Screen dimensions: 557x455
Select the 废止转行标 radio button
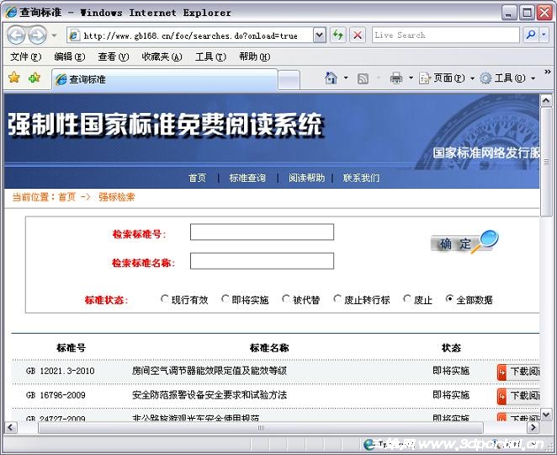coord(337,298)
